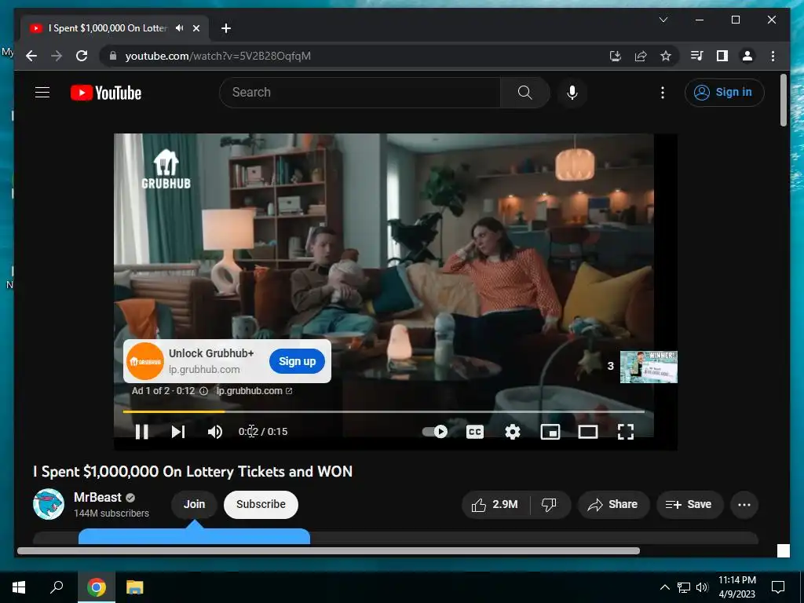Open YouTube settings three-dot menu

point(663,93)
